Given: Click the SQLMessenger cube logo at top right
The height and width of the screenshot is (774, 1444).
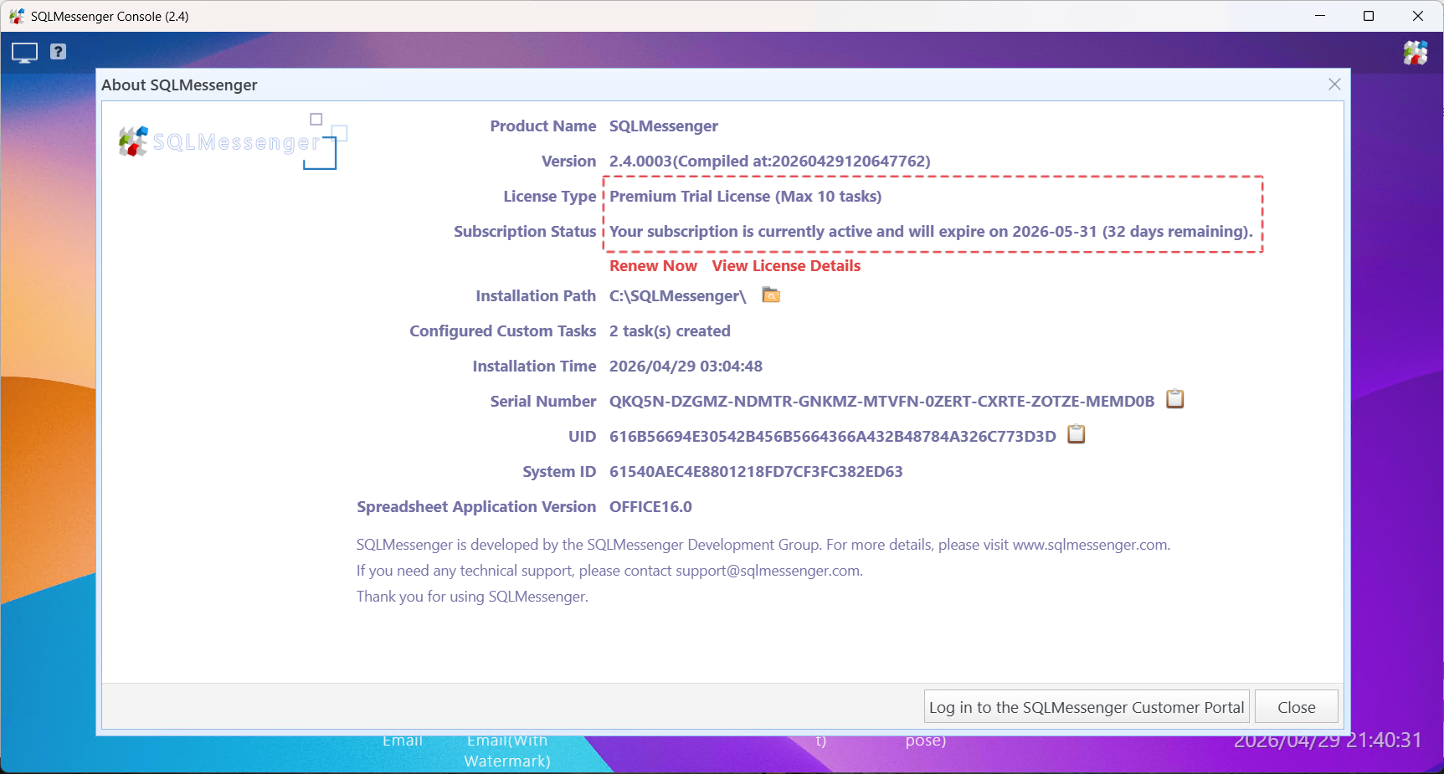Looking at the screenshot, I should (x=1416, y=53).
